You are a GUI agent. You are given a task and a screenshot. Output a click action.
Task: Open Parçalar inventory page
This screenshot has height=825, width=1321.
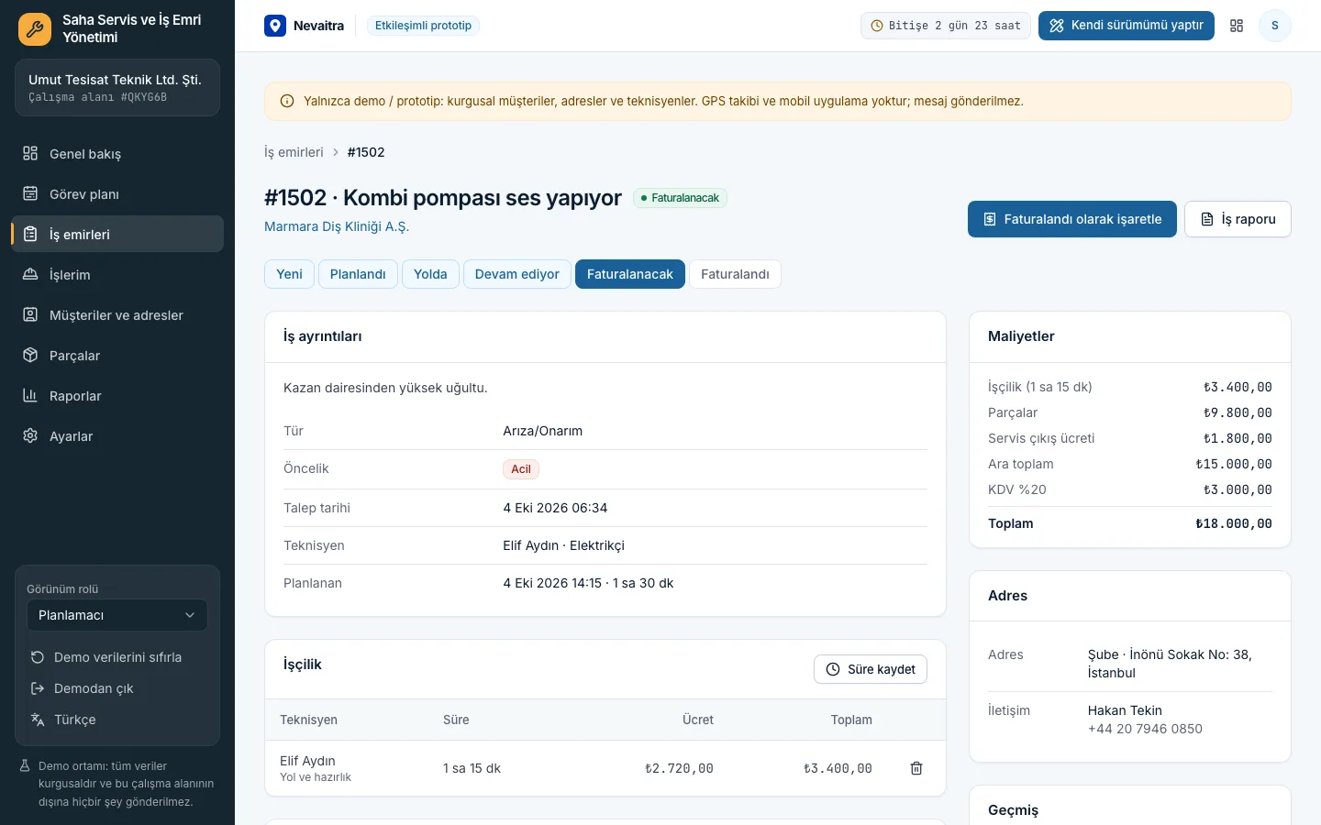(117, 356)
